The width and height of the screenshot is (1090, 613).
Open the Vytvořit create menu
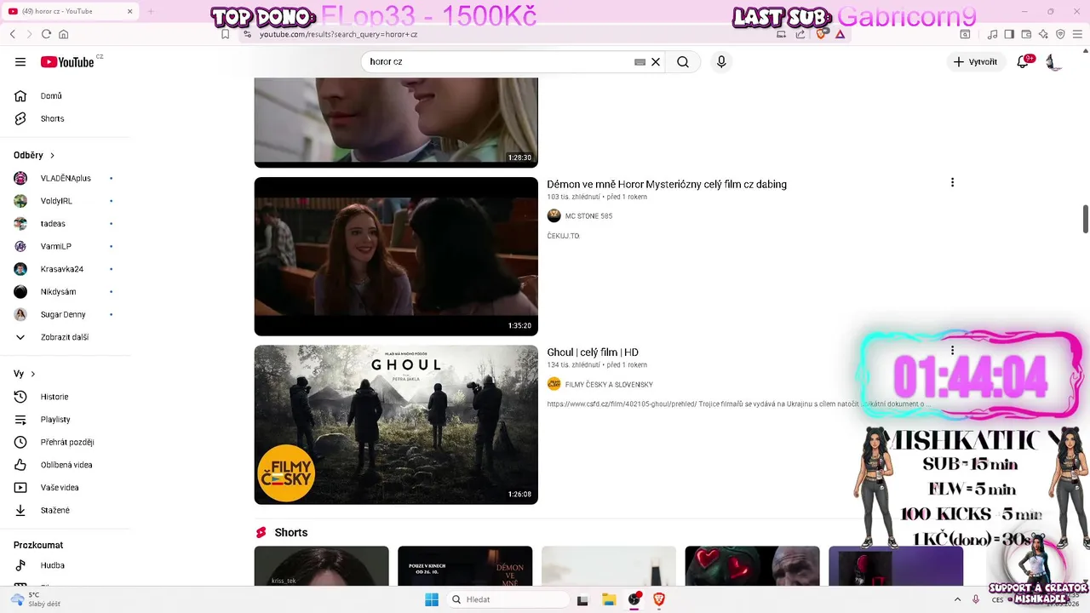(975, 61)
